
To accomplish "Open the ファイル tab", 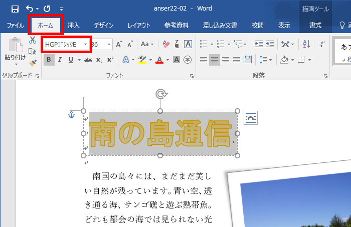I will coord(15,26).
